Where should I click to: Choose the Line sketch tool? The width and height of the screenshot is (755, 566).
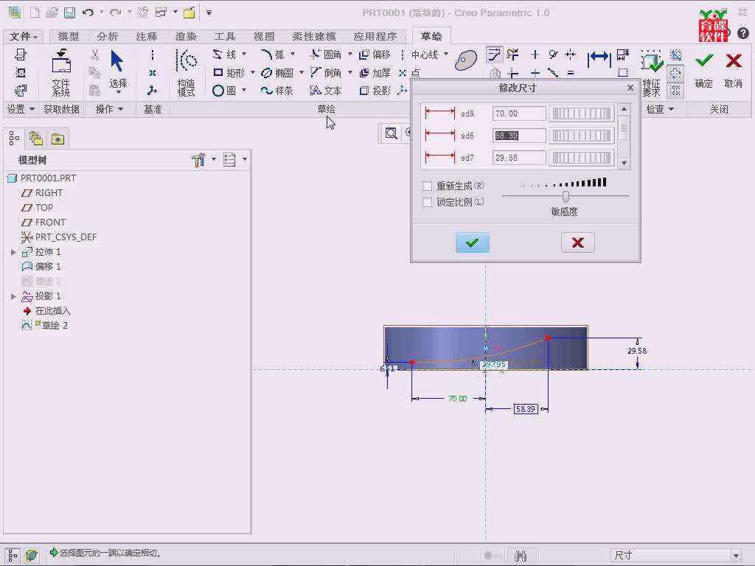tap(225, 55)
